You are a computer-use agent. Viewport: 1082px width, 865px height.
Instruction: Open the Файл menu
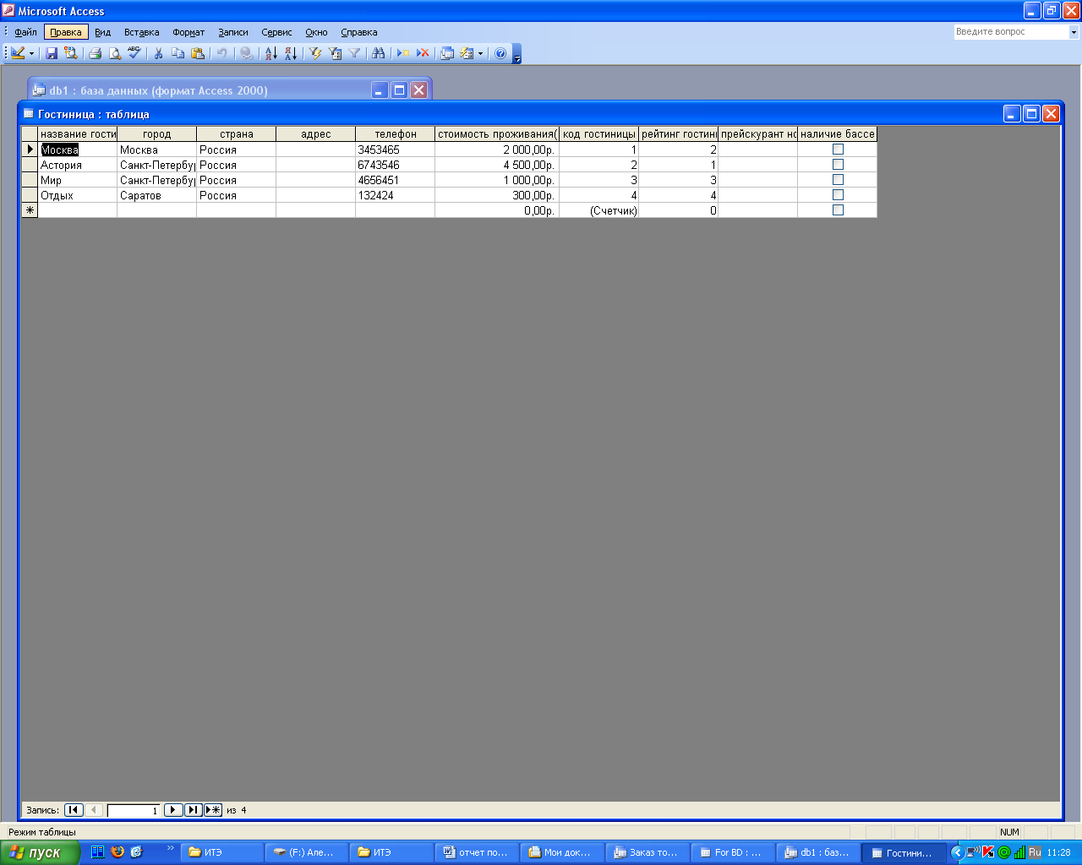click(25, 32)
